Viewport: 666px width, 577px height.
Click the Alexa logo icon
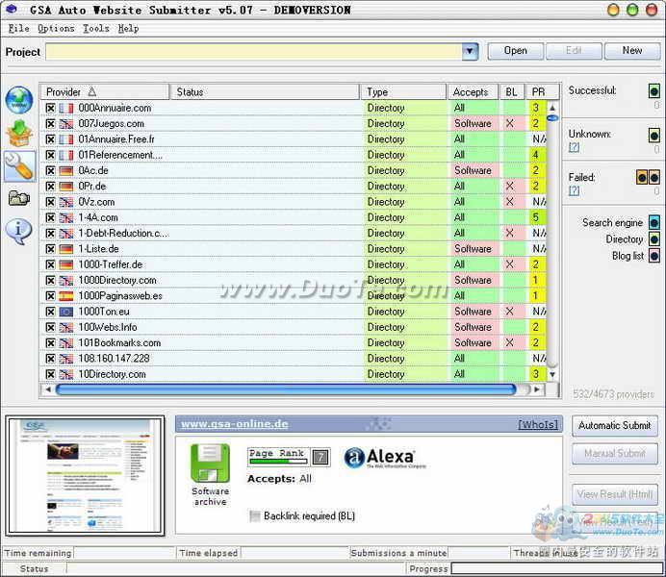point(384,458)
